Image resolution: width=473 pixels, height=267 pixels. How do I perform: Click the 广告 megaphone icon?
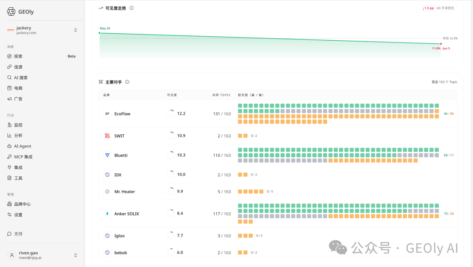click(x=9, y=99)
